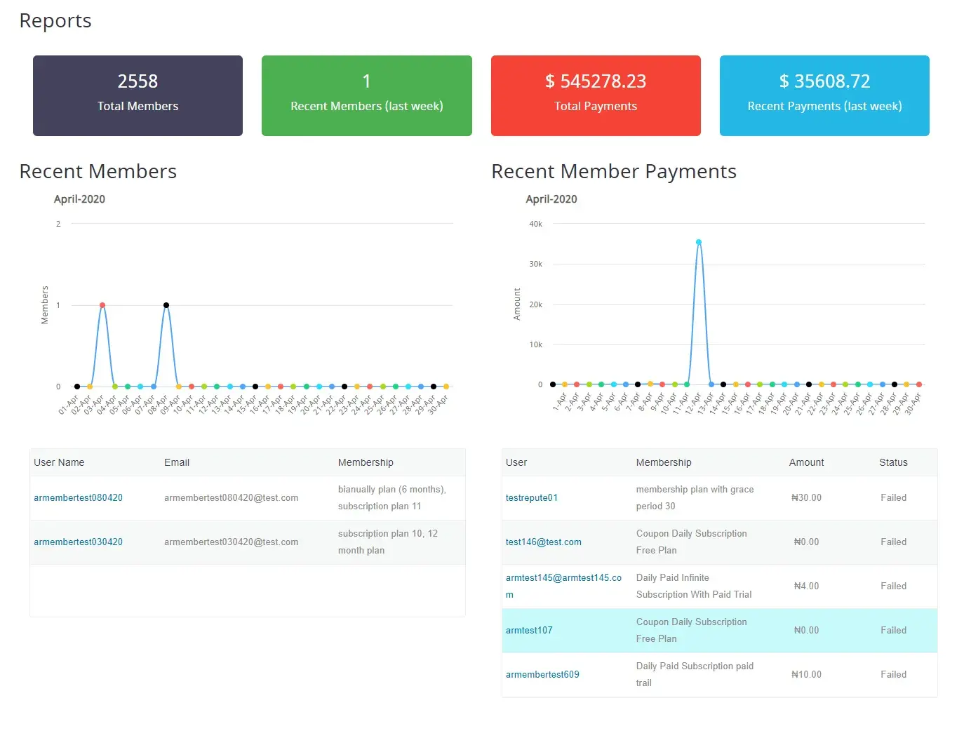Image resolution: width=971 pixels, height=738 pixels.
Task: Click the Failed status in armembertest609 row
Action: 893,675
